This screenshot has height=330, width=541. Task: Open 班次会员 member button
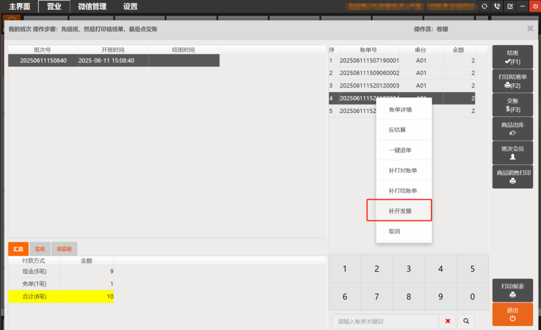tap(512, 152)
